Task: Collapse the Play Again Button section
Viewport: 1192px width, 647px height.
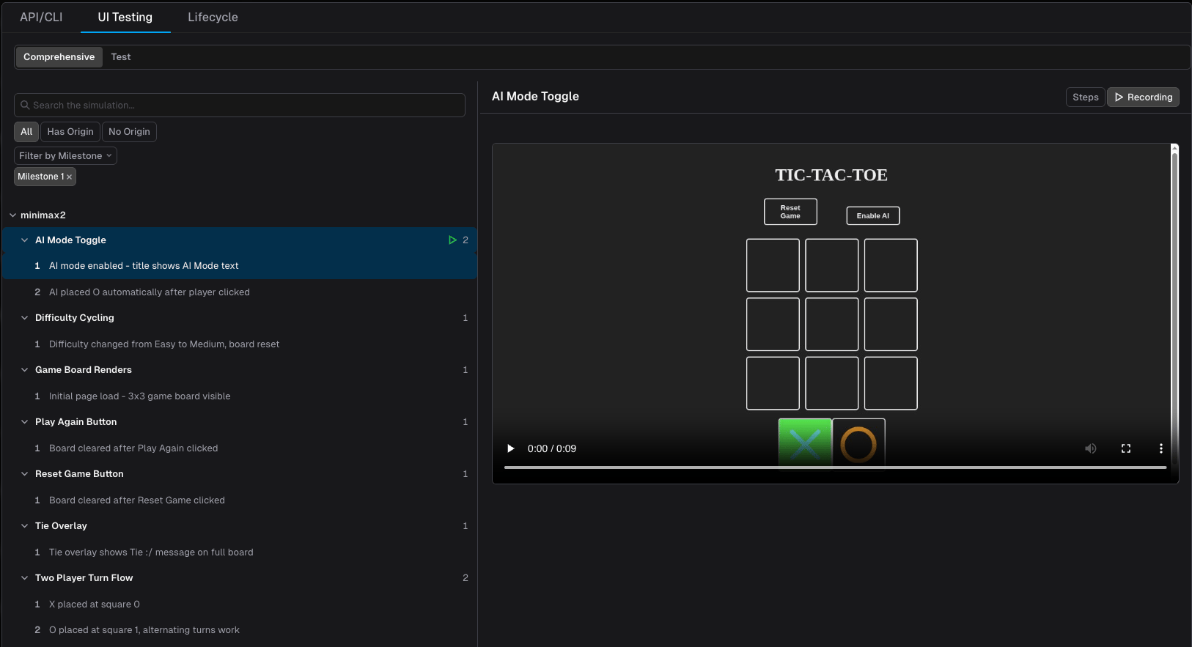Action: [24, 422]
